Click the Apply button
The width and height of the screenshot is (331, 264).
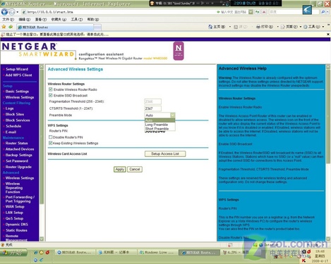coord(120,169)
